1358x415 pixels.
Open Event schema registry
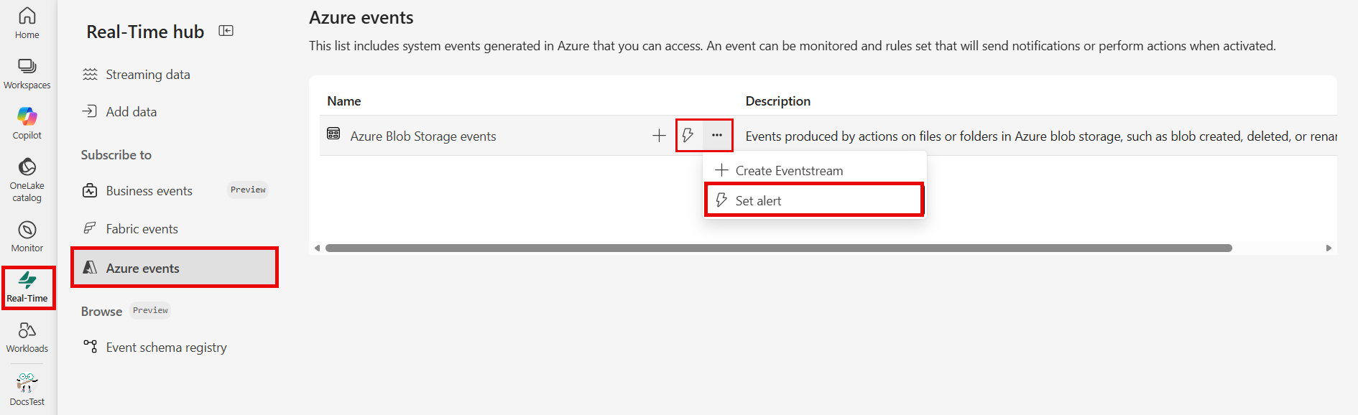(x=166, y=348)
